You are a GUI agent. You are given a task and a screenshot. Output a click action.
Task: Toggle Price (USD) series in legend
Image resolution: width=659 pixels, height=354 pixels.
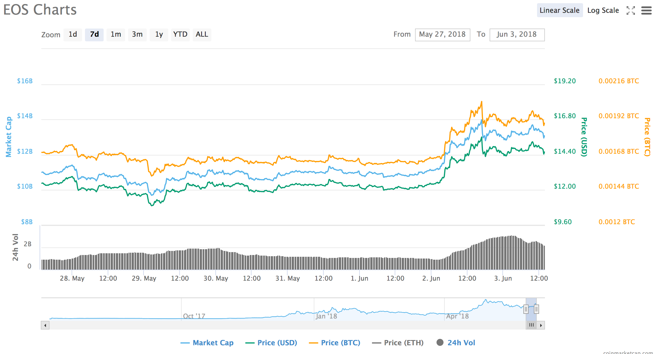(271, 343)
